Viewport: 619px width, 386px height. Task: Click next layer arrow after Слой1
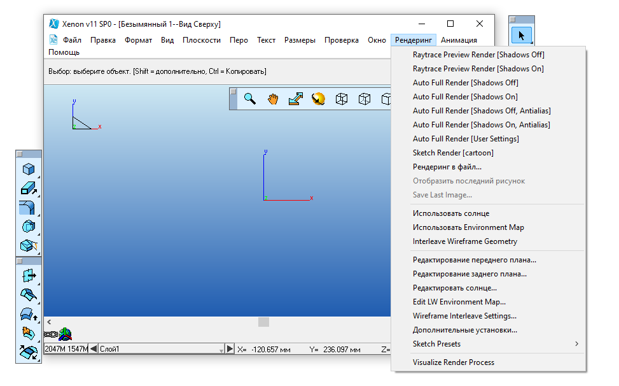pyautogui.click(x=230, y=349)
